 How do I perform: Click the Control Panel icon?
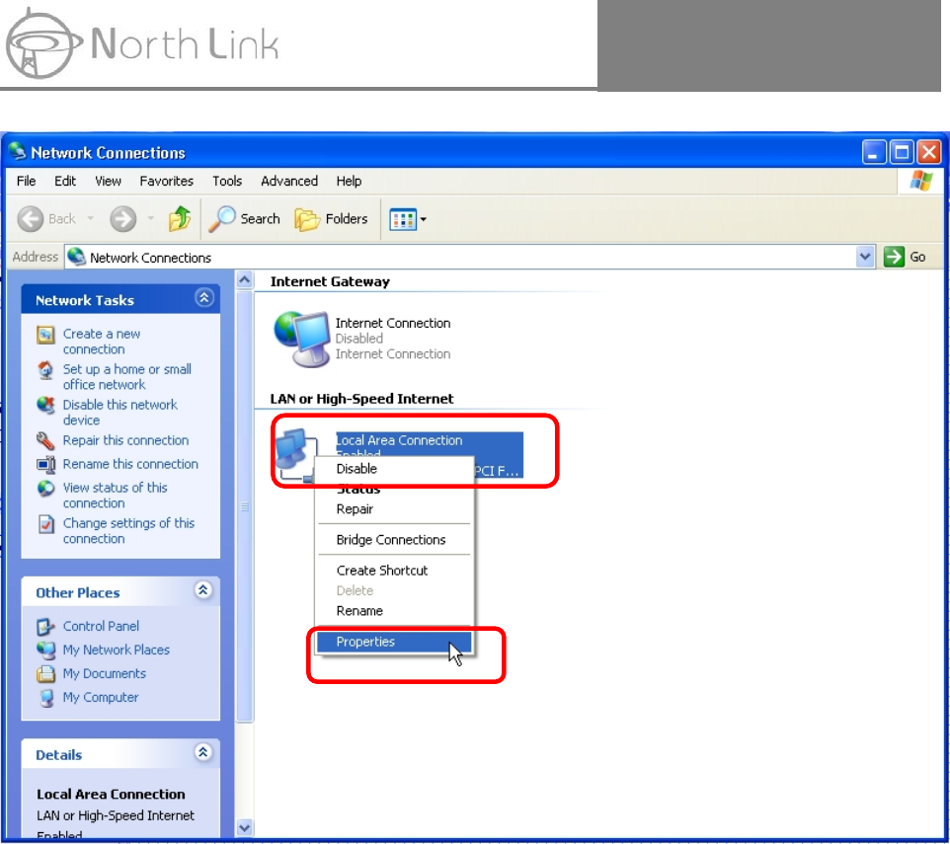tap(45, 627)
